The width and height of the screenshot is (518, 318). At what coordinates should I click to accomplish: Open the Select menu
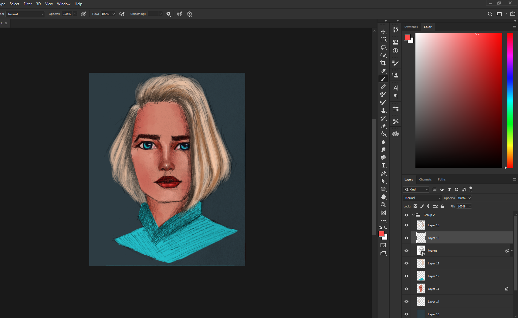(14, 4)
